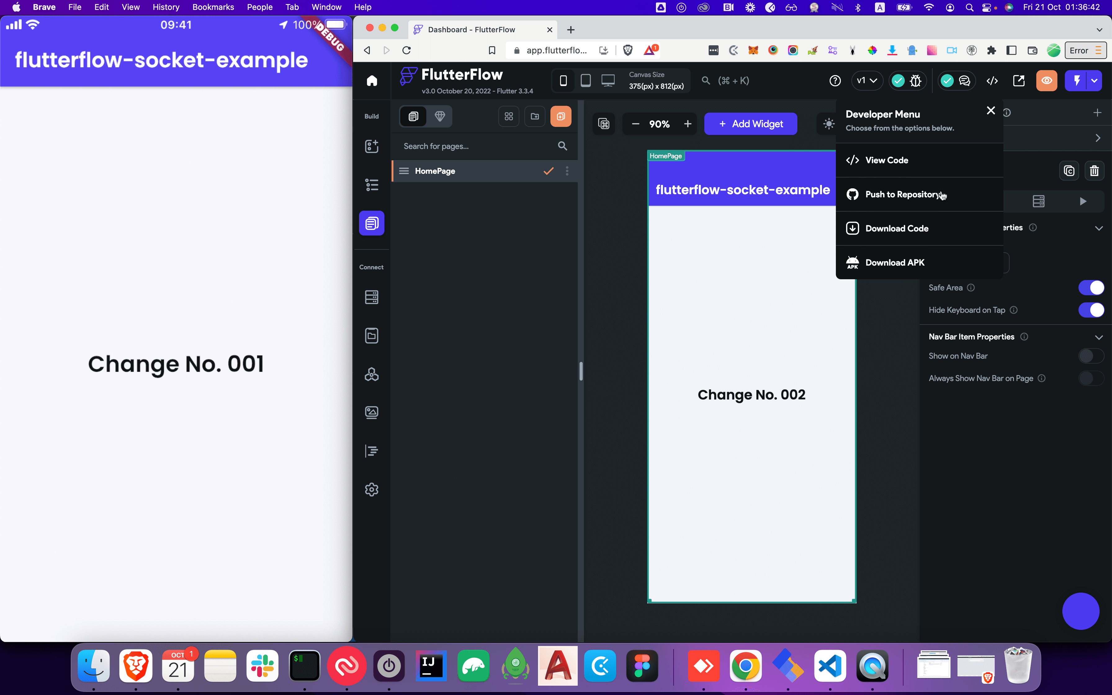1112x695 pixels.
Task: Click the canvas light mode sun icon
Action: 828,124
